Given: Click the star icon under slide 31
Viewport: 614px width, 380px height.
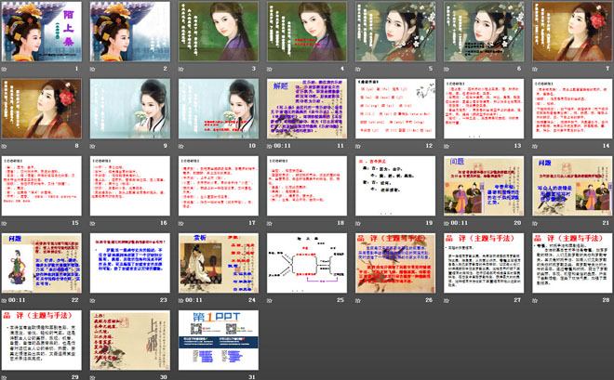Looking at the screenshot, I should point(182,376).
